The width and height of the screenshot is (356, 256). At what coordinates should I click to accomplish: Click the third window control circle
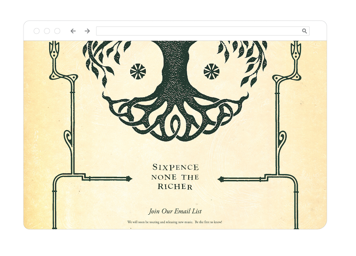[x=57, y=31]
